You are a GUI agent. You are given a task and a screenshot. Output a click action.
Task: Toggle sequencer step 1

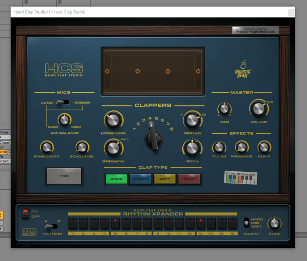(73, 223)
